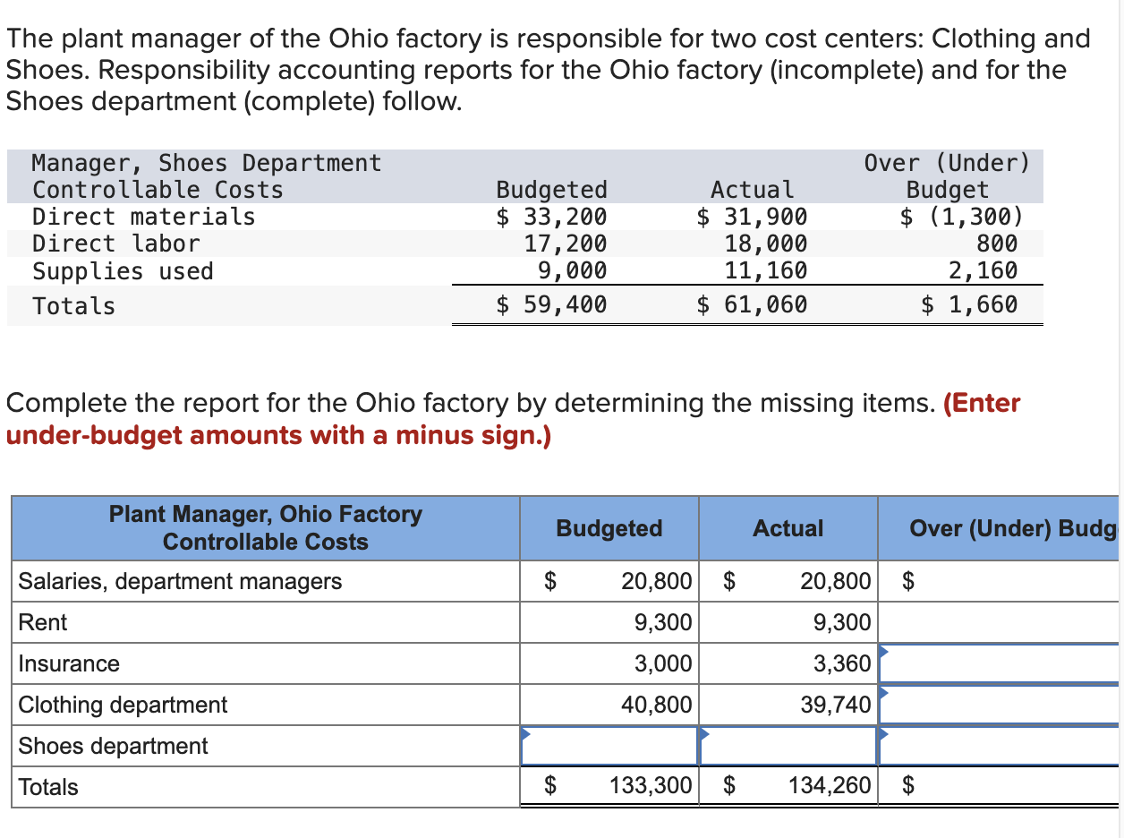
Task: Click the Direct materials row label
Action: [143, 216]
